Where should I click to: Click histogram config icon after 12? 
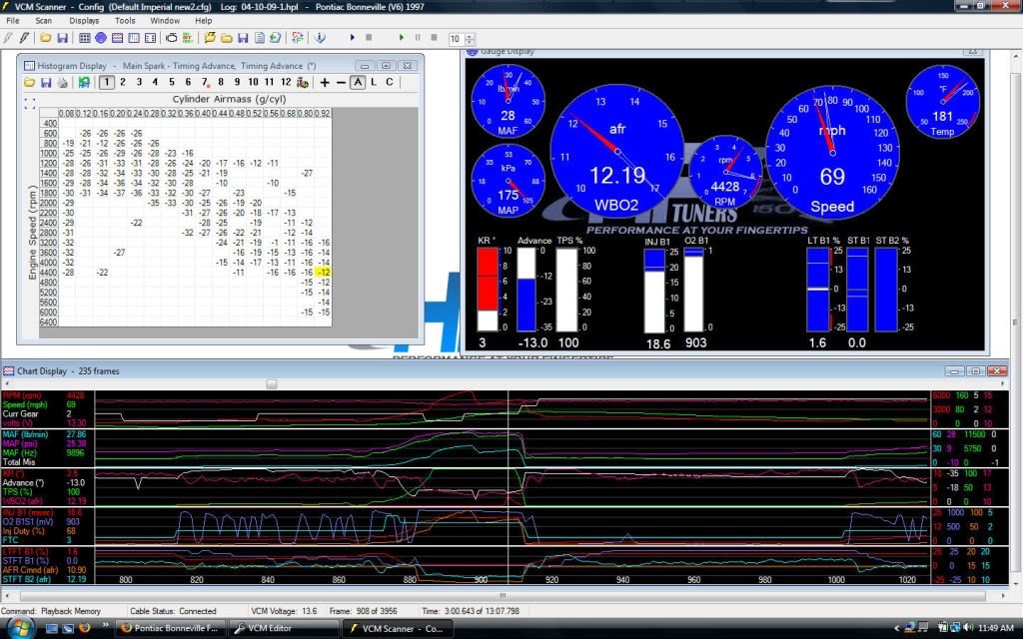coord(303,82)
